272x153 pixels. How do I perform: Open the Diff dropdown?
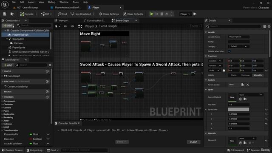(46, 14)
